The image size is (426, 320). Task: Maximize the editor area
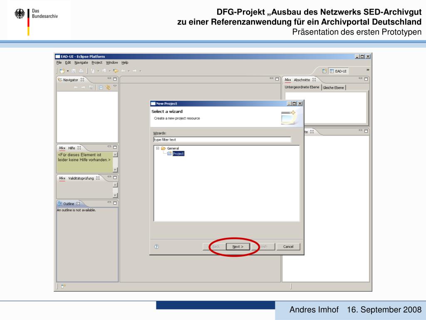click(x=277, y=79)
